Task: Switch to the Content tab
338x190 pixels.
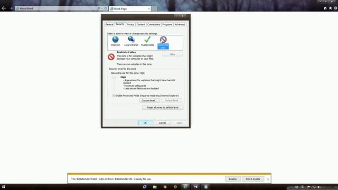Action: click(141, 24)
